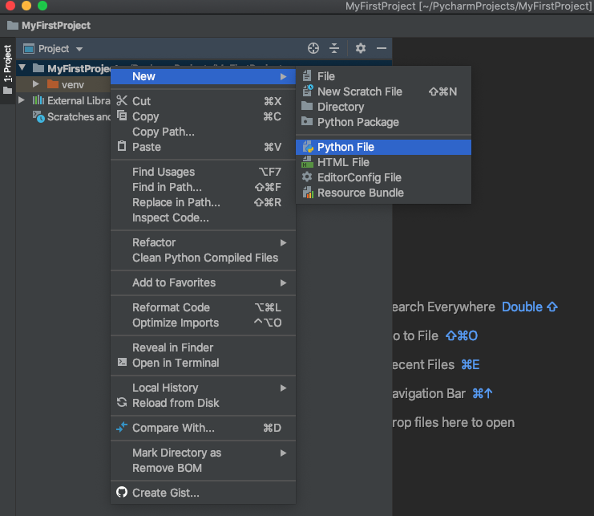Click the Python Package folder icon
594x516 pixels.
tap(307, 121)
